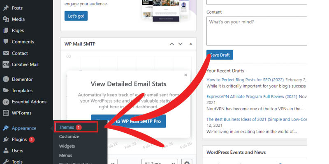The width and height of the screenshot is (329, 164).
Task: Click the Templates folder icon
Action: (x=6, y=91)
